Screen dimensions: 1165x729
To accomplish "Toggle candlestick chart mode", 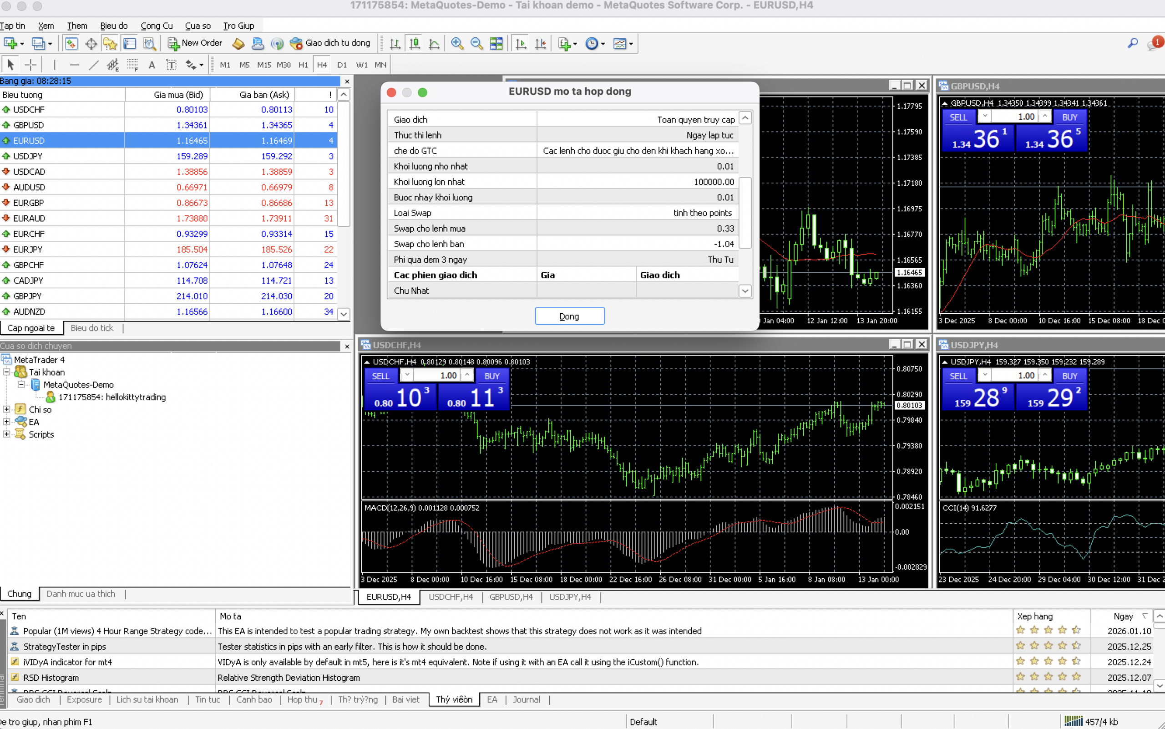I will (415, 43).
